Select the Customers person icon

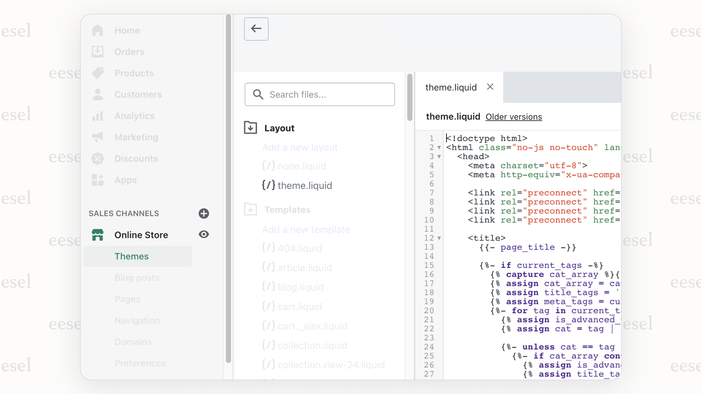(x=98, y=94)
